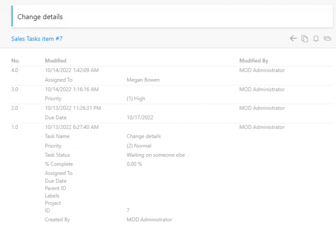
Task: Click the Modified By column header
Action: 254,61
